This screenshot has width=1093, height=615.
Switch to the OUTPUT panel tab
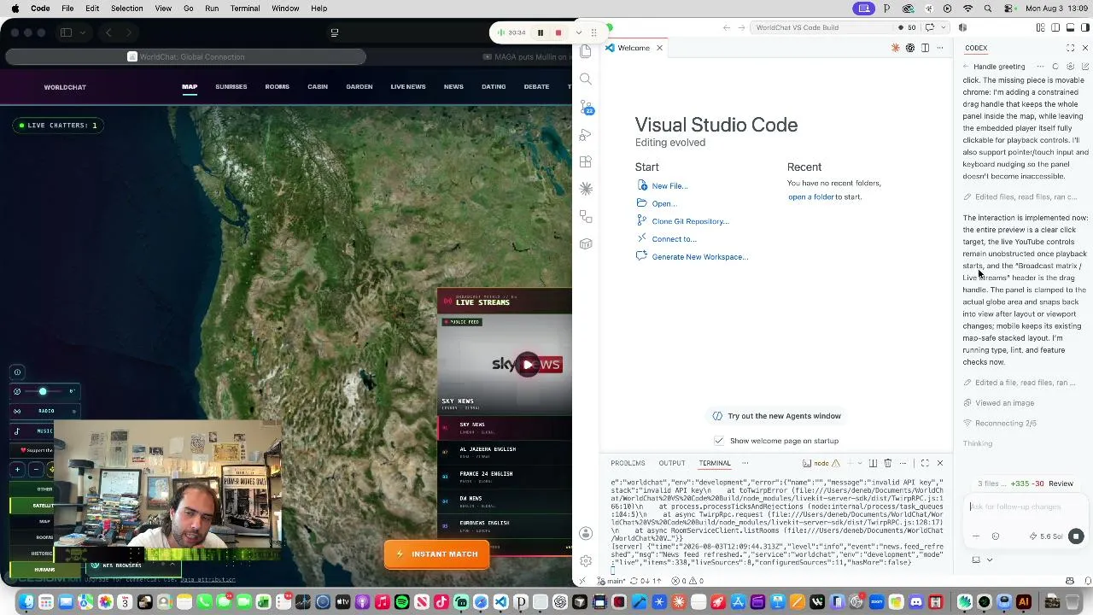point(671,463)
